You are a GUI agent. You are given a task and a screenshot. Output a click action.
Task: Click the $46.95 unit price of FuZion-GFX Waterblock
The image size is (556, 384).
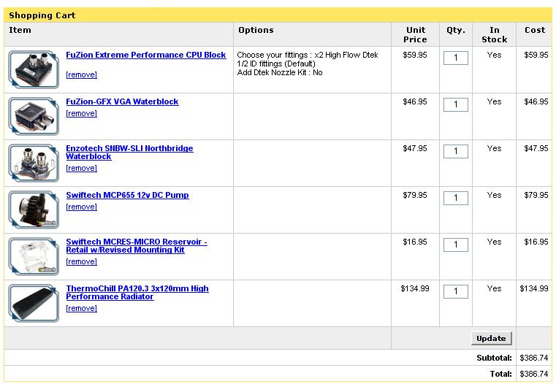coord(415,101)
